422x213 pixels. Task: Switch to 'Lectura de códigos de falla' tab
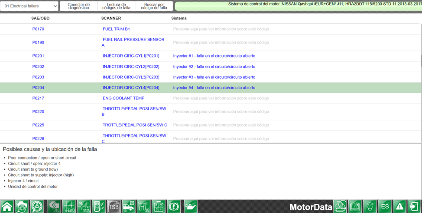[x=116, y=6]
